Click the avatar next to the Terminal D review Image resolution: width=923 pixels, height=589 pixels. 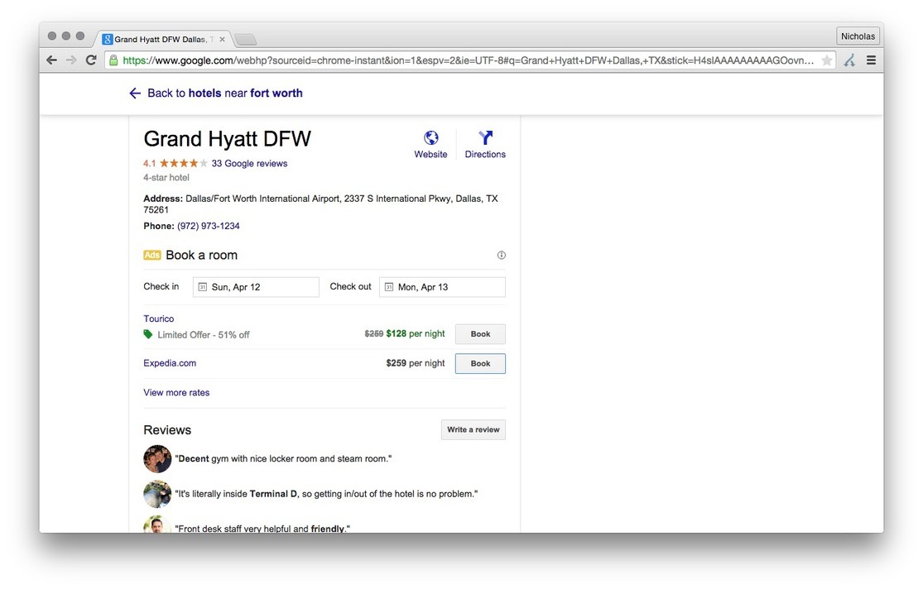157,494
